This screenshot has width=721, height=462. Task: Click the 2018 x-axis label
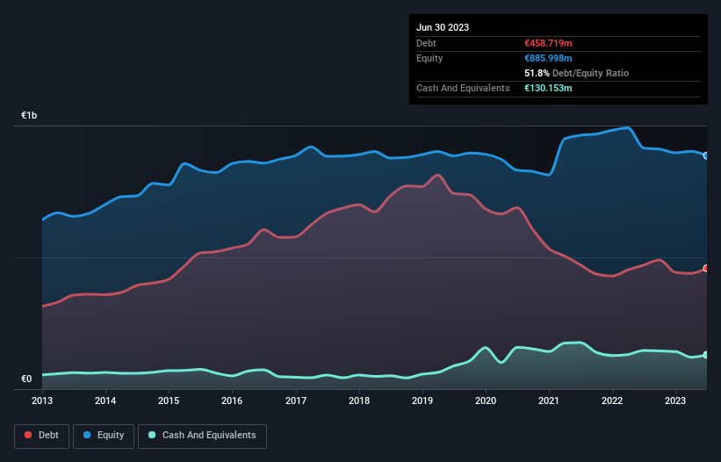point(359,401)
